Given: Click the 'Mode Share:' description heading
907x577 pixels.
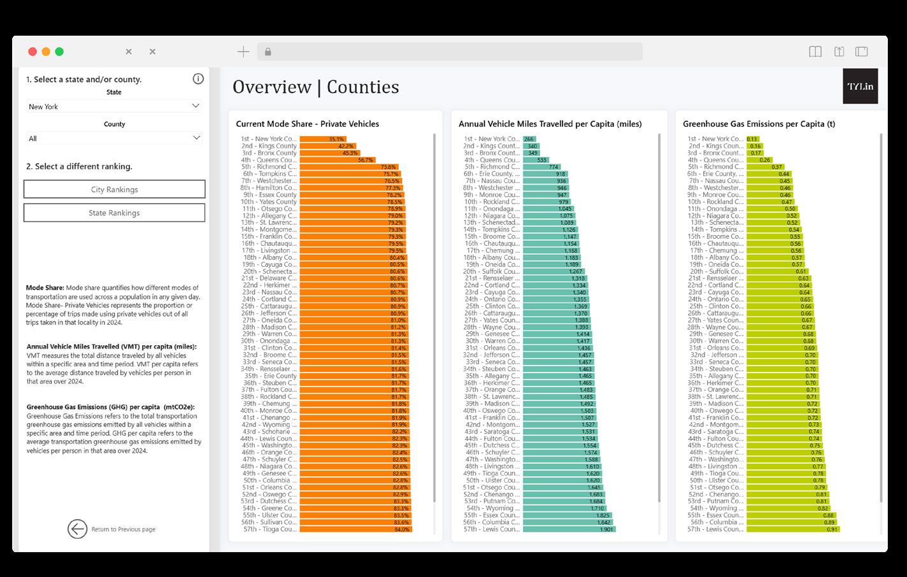Looking at the screenshot, I should point(45,288).
